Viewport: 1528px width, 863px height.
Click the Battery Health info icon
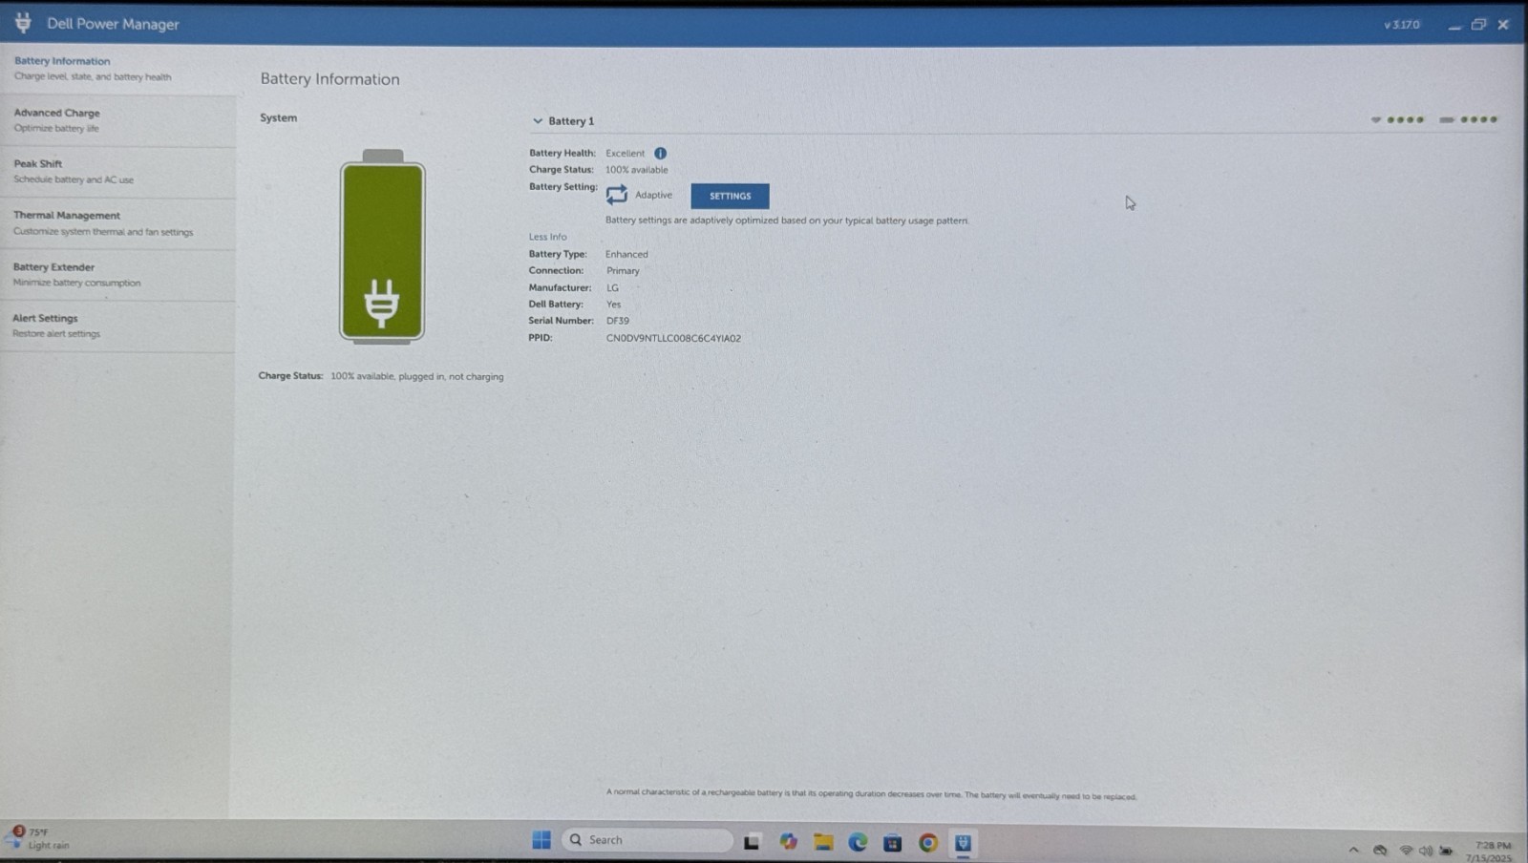(x=660, y=153)
